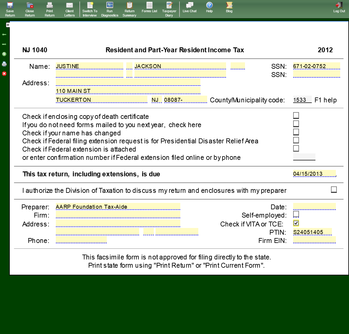Click the Save Return icon
349x334 pixels.
(10, 9)
